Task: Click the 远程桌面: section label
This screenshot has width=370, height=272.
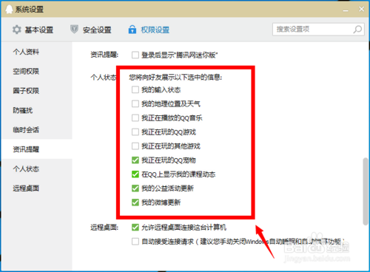Action: coord(104,227)
